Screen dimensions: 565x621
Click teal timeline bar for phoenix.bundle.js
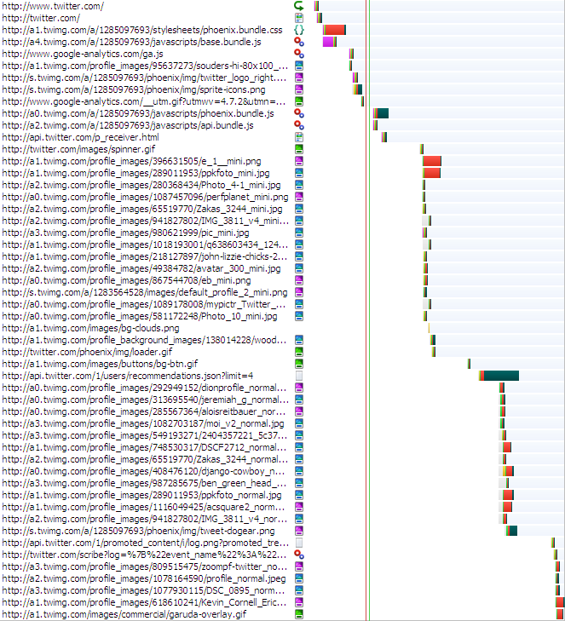383,113
